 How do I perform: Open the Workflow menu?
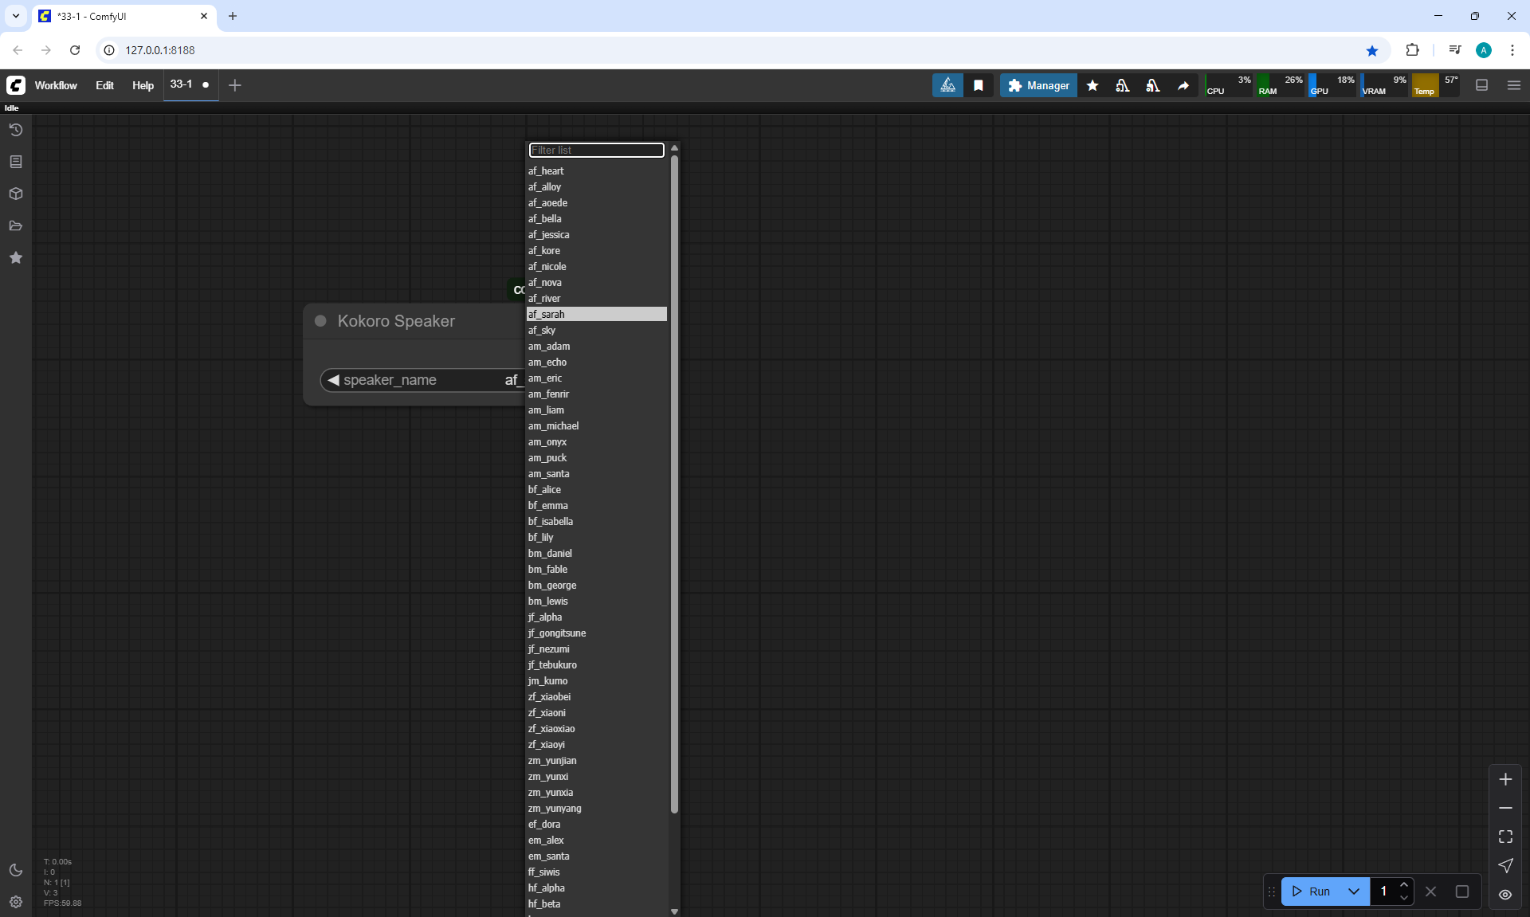[x=56, y=85]
